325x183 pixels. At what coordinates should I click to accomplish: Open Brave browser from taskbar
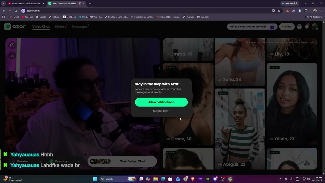click(x=193, y=179)
